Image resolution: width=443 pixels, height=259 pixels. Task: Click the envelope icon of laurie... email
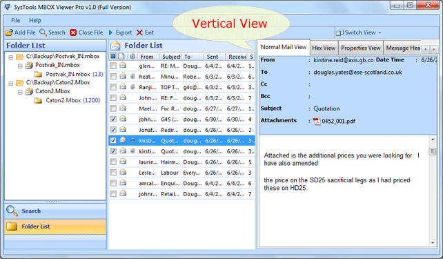click(123, 162)
